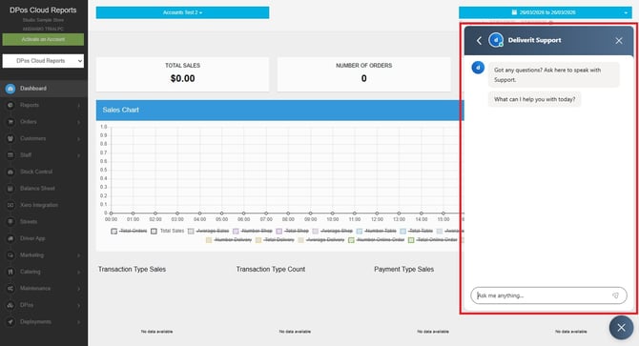Click the Number Online Order green swatch
This screenshot has width=639, height=346.
(351, 240)
